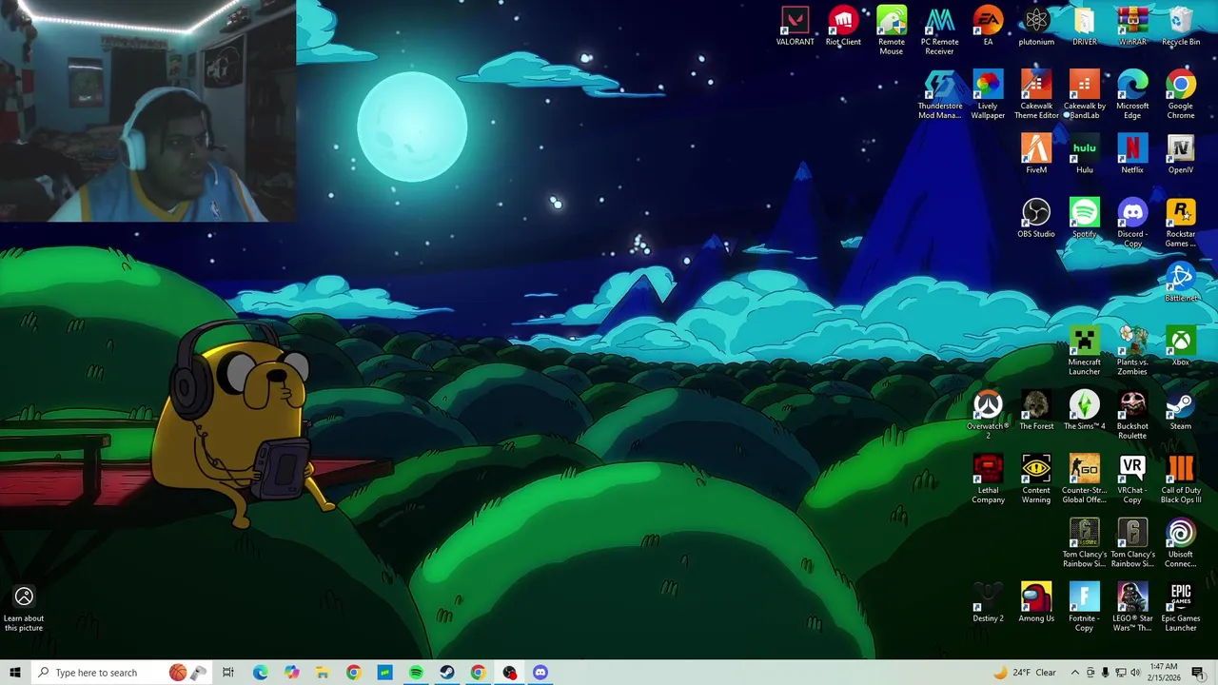This screenshot has width=1218, height=685.
Task: Open the Steam desktop shortcut
Action: click(1181, 411)
